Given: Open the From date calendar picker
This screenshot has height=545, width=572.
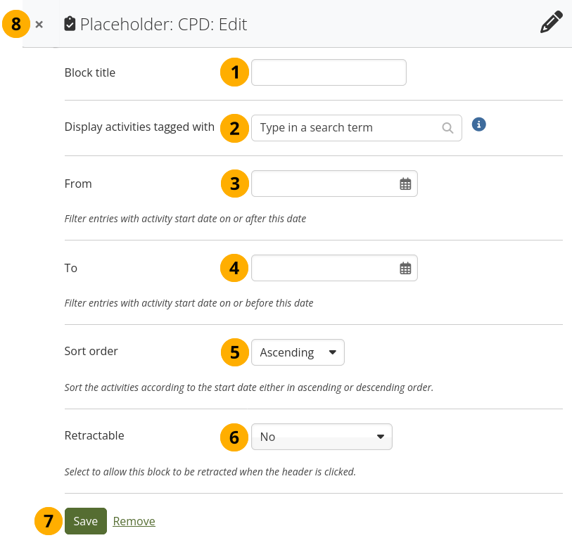Looking at the screenshot, I should click(405, 184).
